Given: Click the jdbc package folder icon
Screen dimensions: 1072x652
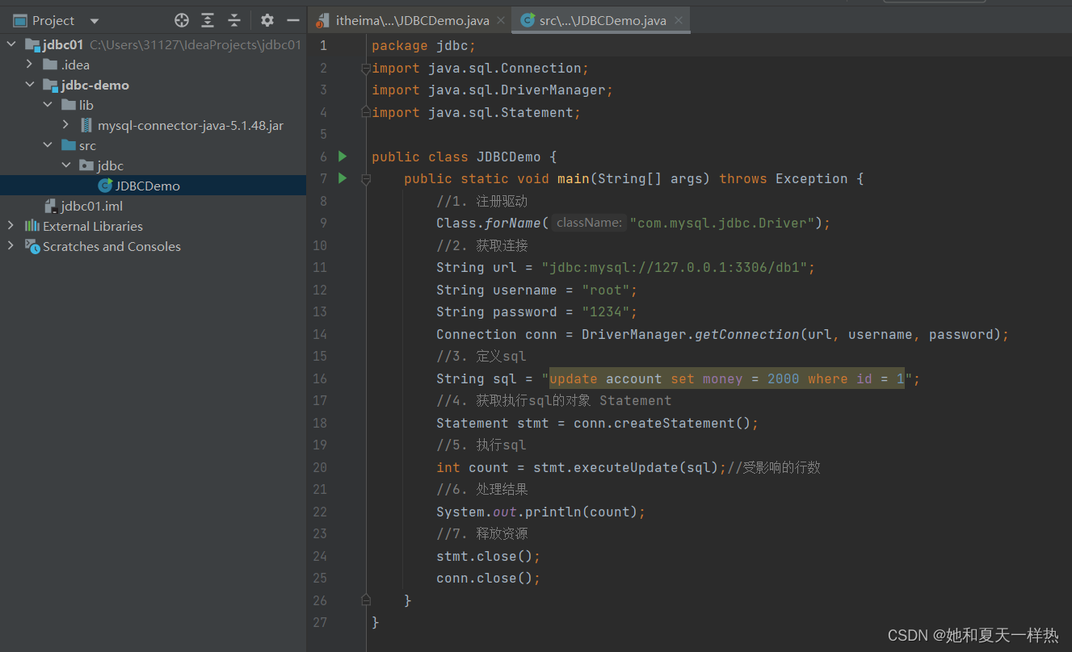Looking at the screenshot, I should [86, 165].
